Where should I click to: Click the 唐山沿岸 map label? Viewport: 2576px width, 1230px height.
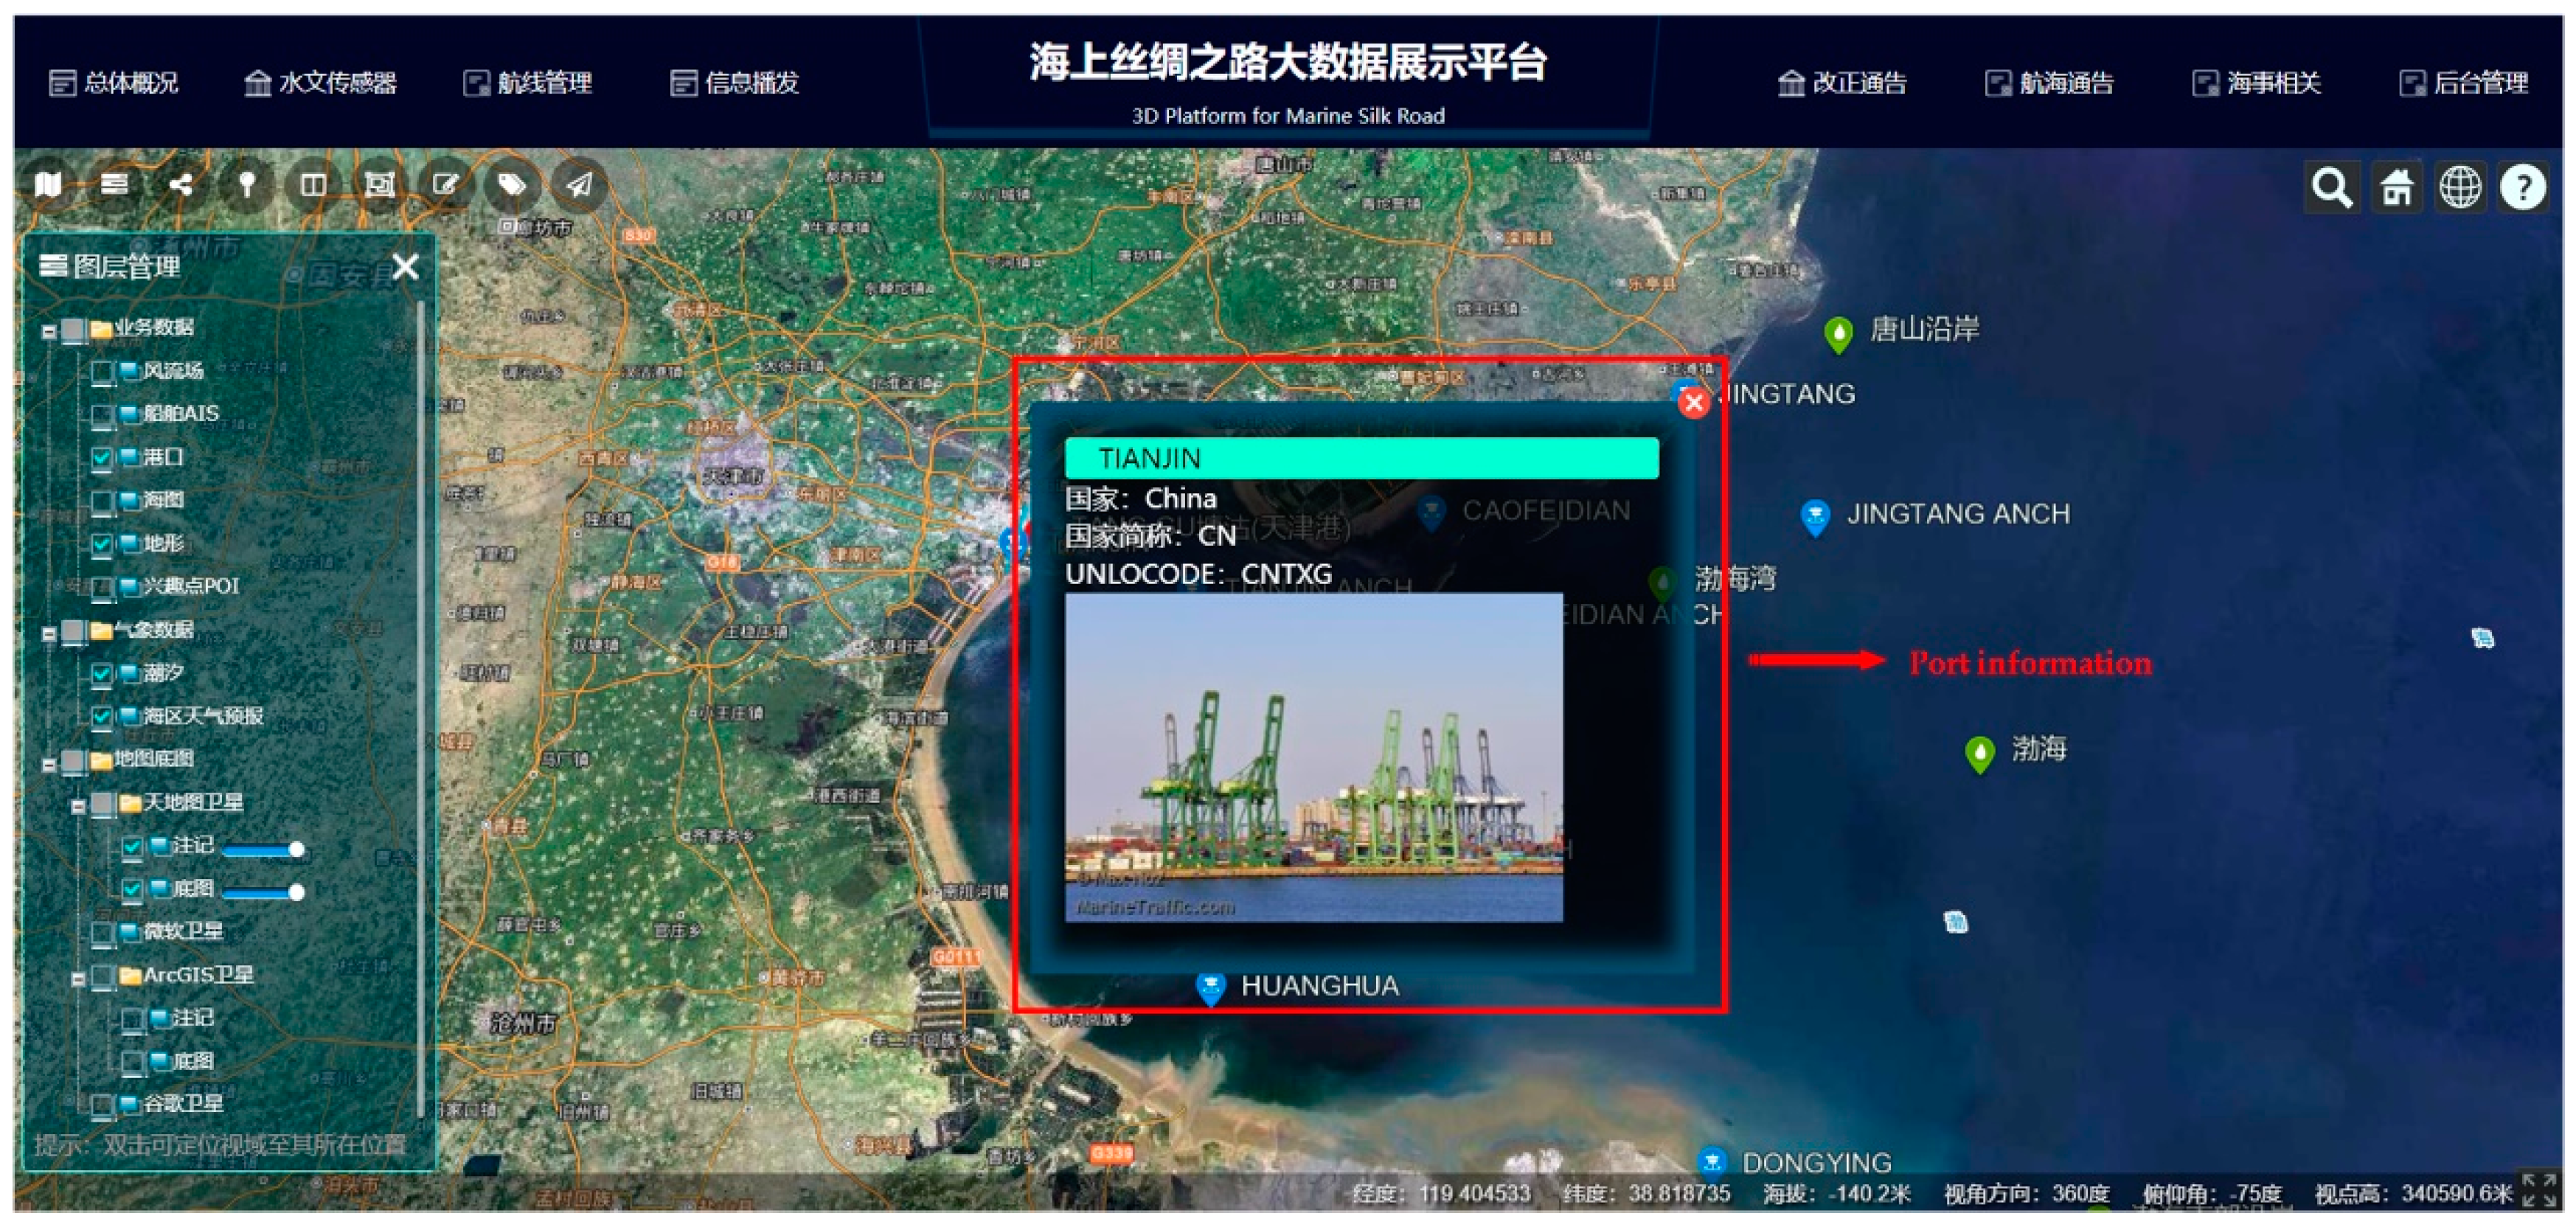[1925, 329]
